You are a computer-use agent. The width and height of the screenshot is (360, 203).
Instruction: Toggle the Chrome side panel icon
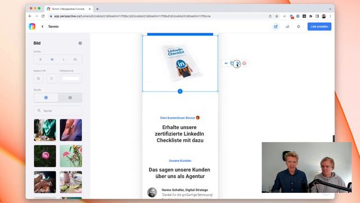[317, 16]
